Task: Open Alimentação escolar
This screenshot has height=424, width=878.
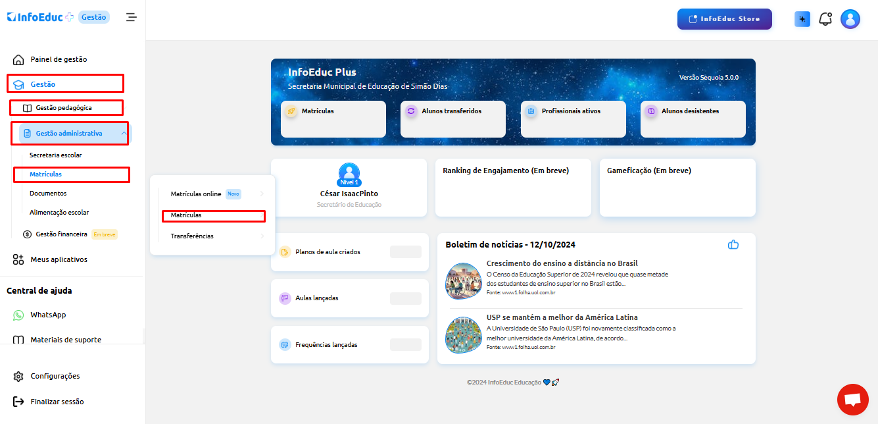Action: 59,213
